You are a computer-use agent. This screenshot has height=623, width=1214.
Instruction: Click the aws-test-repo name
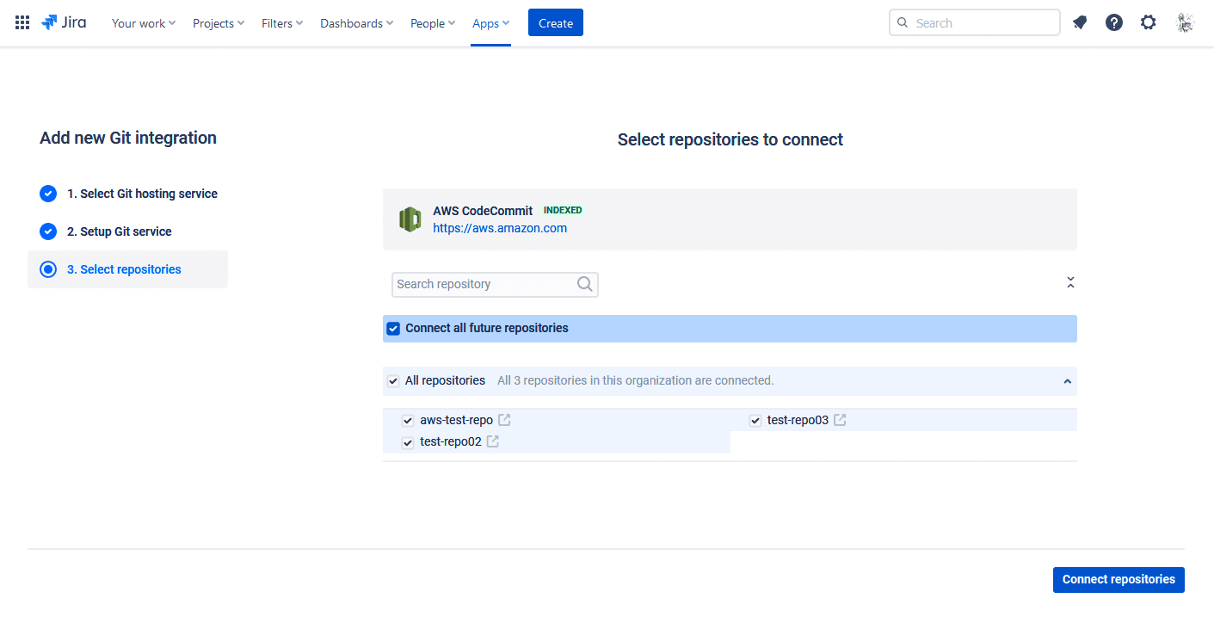coord(457,420)
